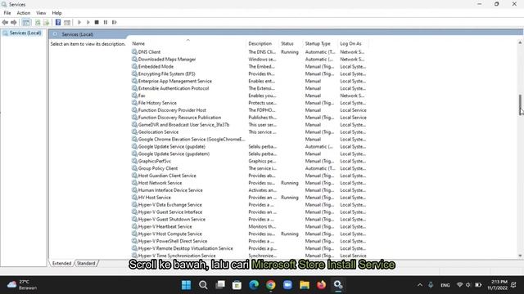
Task: Switch to the Standard tab
Action: click(x=86, y=263)
